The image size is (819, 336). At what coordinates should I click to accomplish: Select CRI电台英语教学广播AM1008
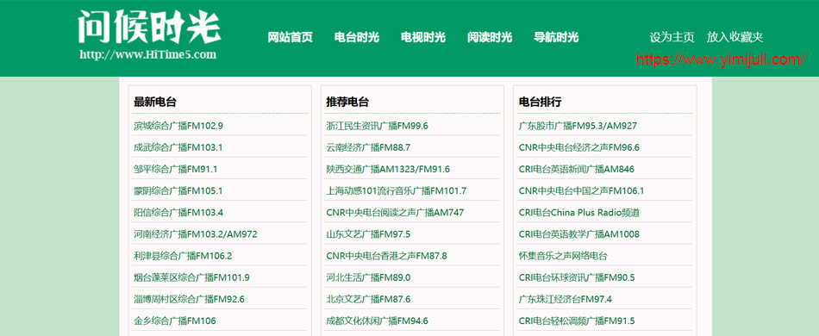point(579,234)
